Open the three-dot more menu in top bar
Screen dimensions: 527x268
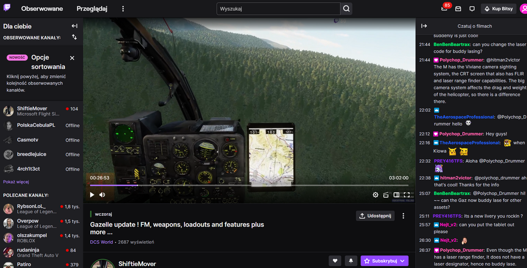[123, 9]
